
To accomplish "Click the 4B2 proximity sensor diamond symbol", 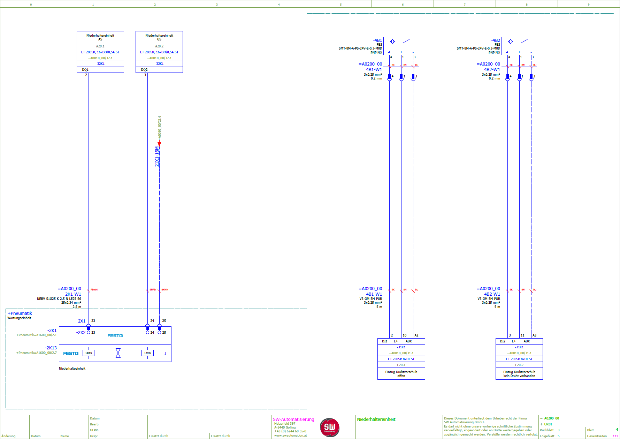I will [x=511, y=41].
